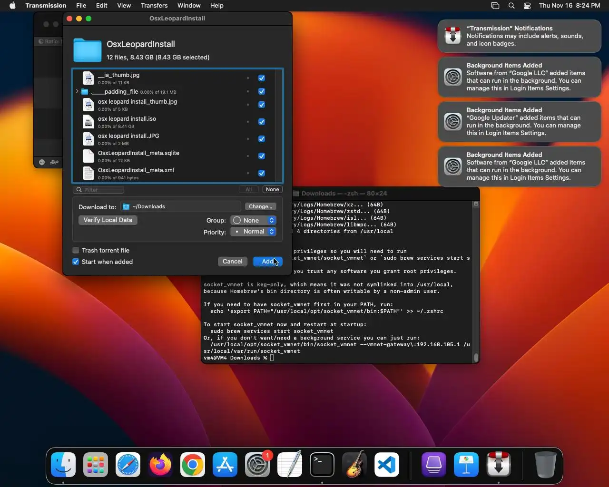Click the priority dot for osx leopard install.iso
The height and width of the screenshot is (487, 609).
point(248,122)
